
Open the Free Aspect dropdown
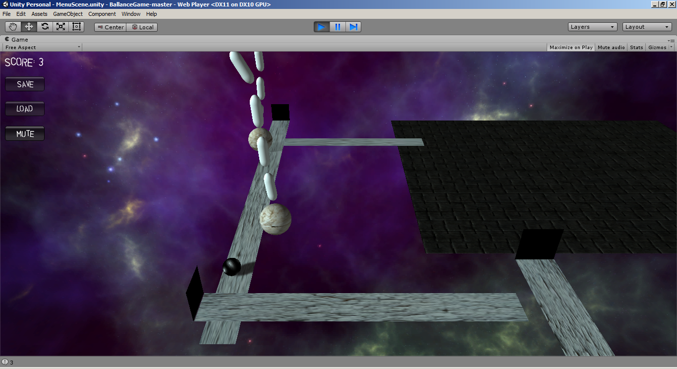tap(42, 47)
